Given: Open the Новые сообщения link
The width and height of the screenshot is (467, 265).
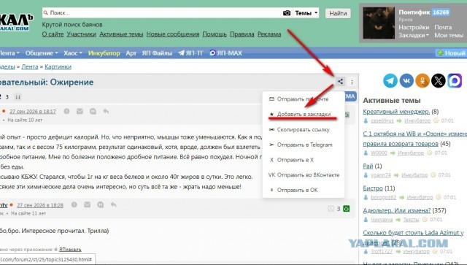Looking at the screenshot, I should pyautogui.click(x=173, y=34).
